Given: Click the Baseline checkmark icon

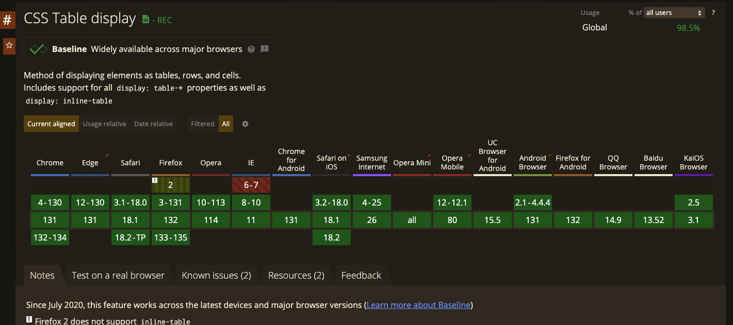Looking at the screenshot, I should tap(39, 49).
